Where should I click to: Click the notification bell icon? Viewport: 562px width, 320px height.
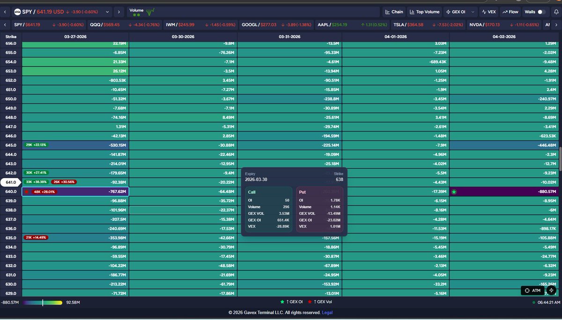[x=556, y=12]
